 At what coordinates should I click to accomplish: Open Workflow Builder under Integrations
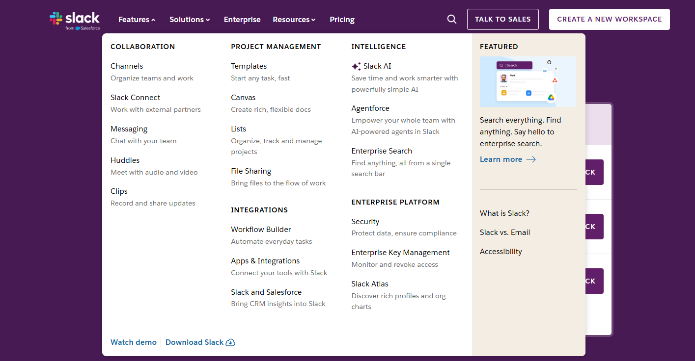tap(261, 230)
